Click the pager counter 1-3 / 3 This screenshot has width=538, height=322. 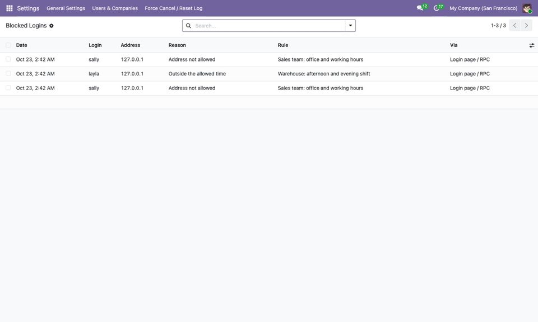(498, 26)
